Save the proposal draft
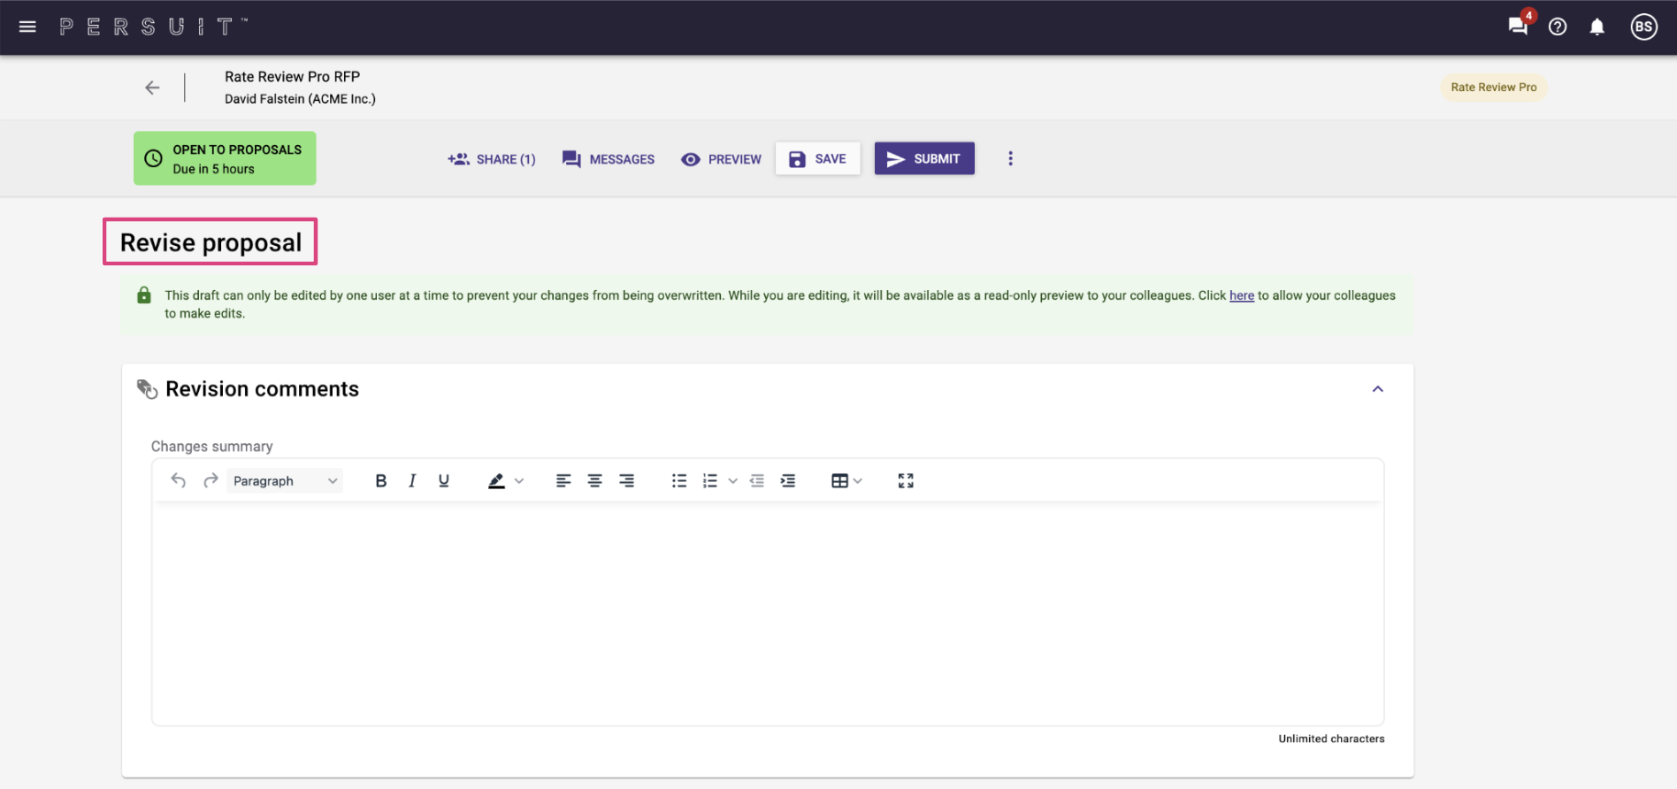1677x789 pixels. click(x=818, y=158)
